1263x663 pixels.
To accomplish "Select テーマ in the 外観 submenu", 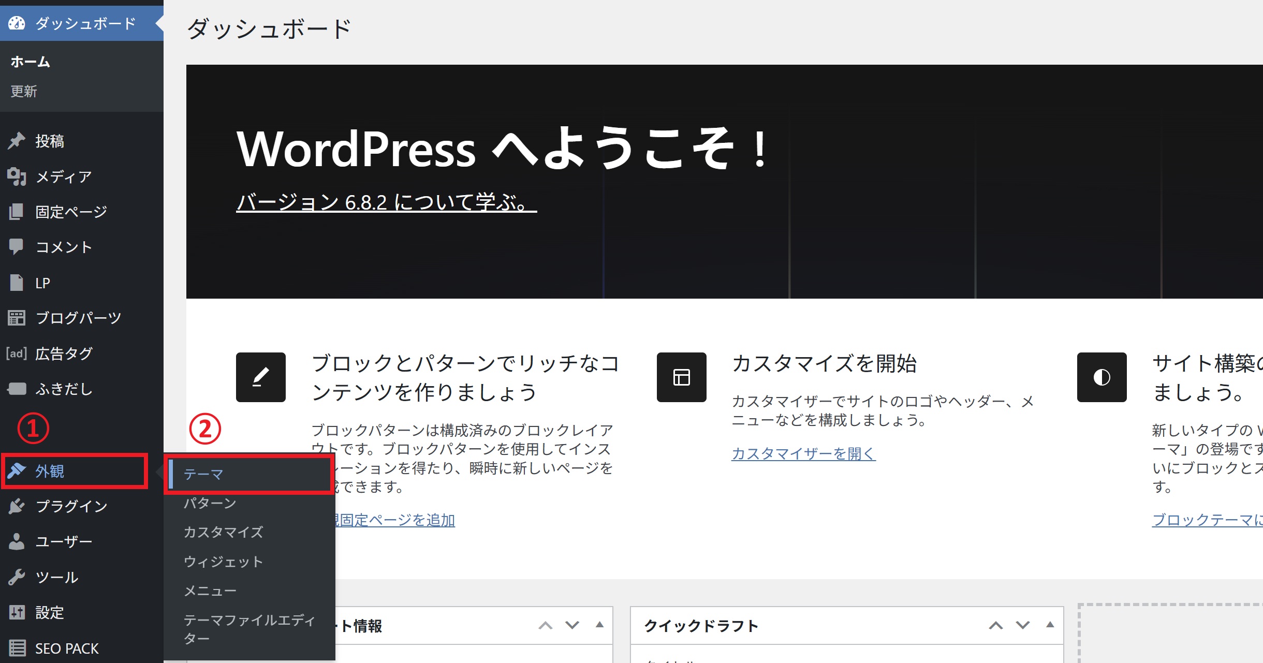I will pos(203,474).
